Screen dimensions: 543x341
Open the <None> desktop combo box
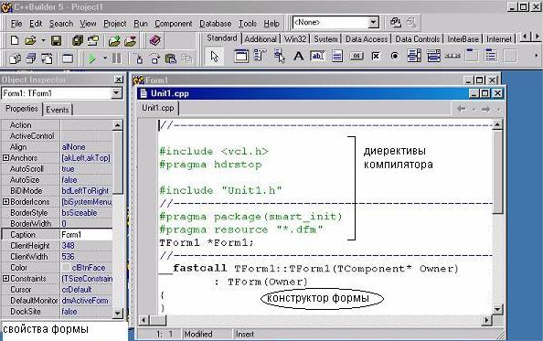(x=335, y=23)
